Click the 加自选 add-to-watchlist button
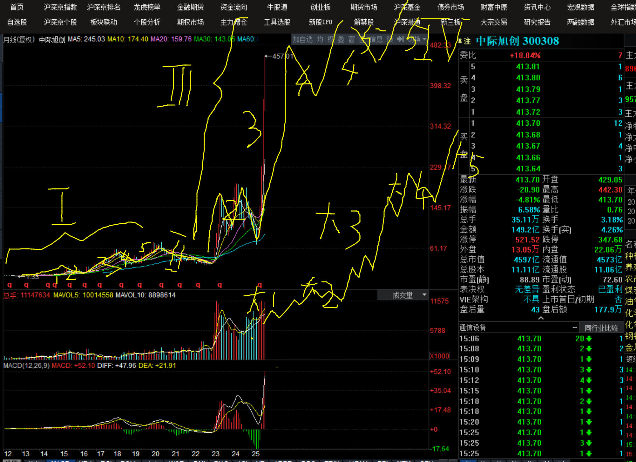636x462 pixels. click(x=302, y=39)
